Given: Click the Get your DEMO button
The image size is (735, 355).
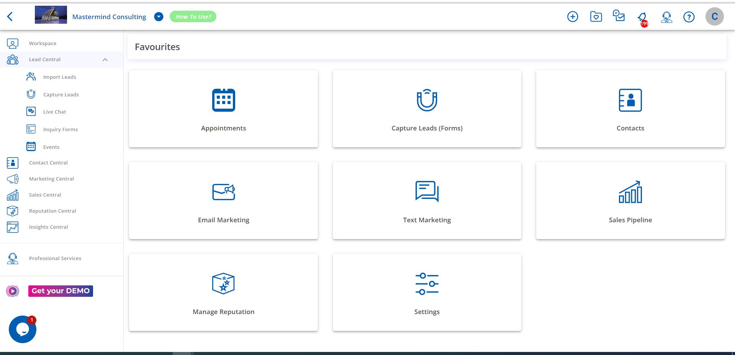Looking at the screenshot, I should (61, 291).
